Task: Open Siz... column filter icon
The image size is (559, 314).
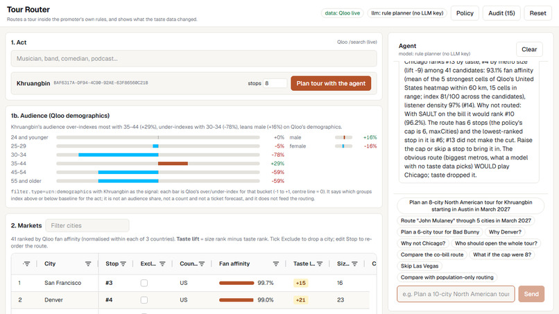Action: pos(354,263)
